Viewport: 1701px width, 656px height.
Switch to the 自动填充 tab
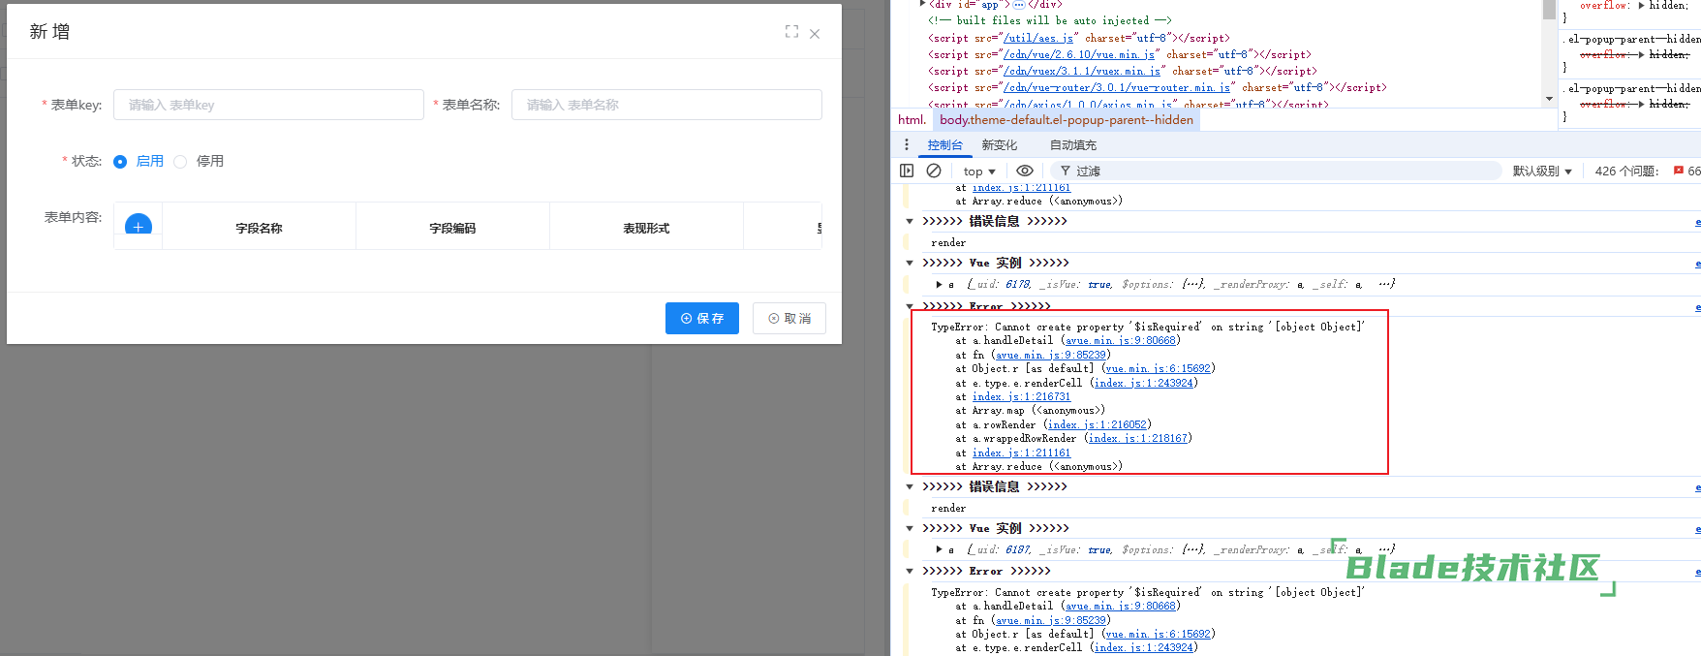1073,145
